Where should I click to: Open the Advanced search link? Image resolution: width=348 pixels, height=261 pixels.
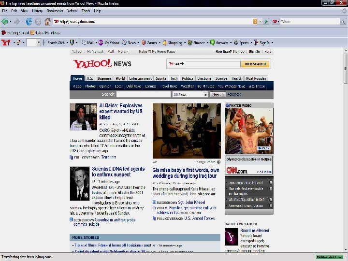tap(234, 94)
